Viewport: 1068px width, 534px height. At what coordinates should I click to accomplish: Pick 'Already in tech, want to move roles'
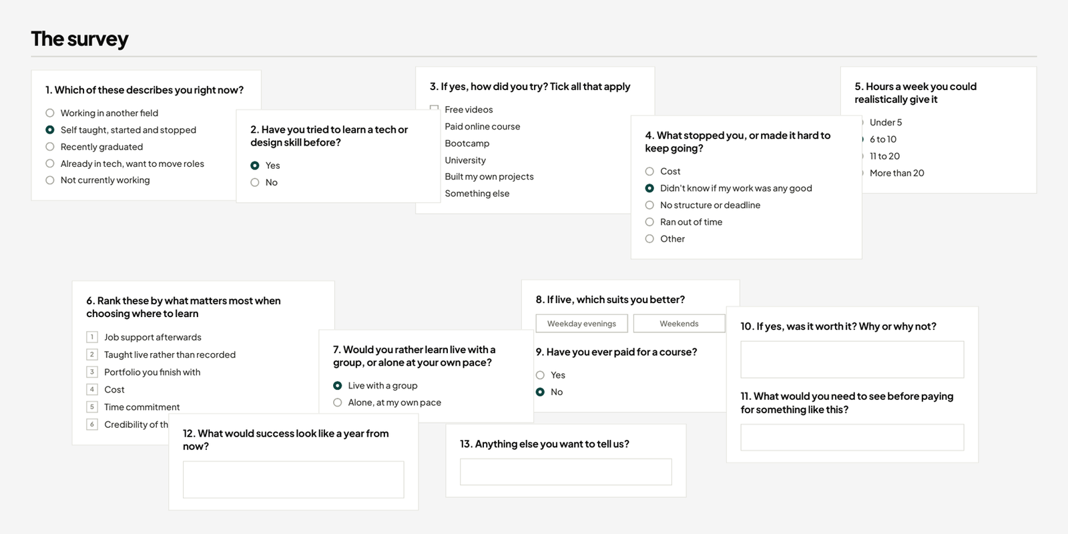49,164
